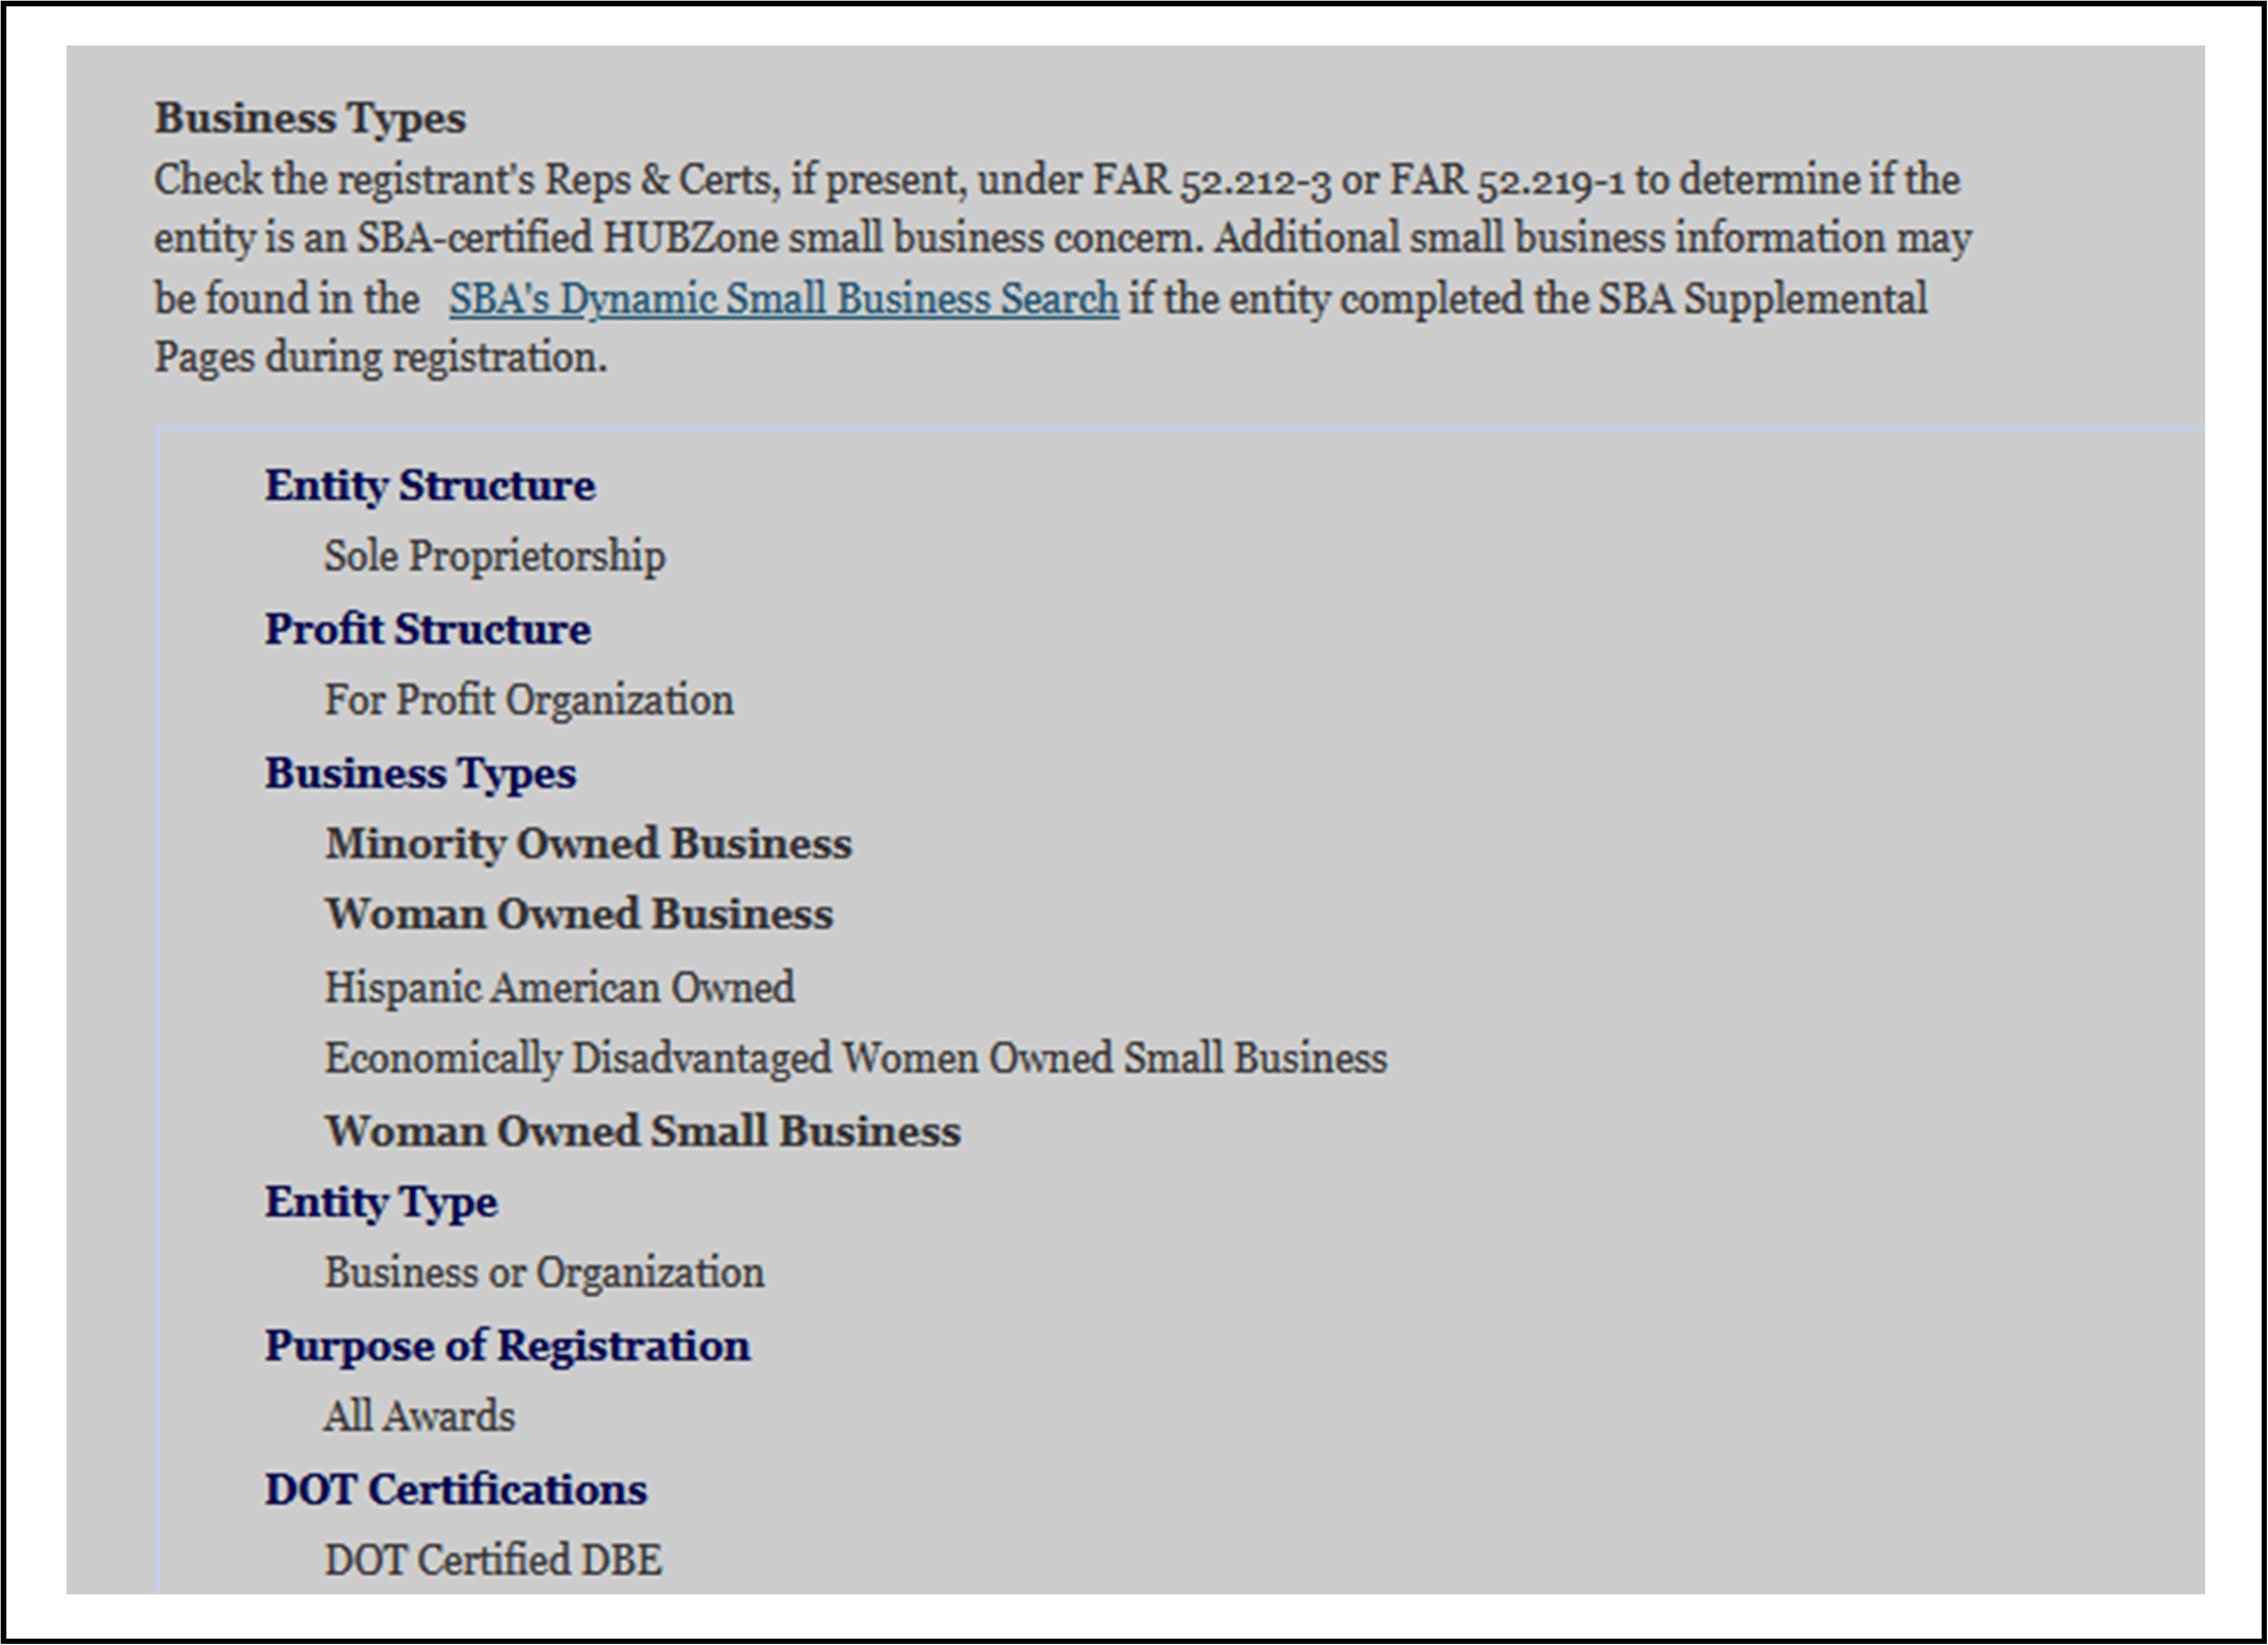2268x1645 pixels.
Task: Select the Entity Structure heading
Action: (x=430, y=486)
